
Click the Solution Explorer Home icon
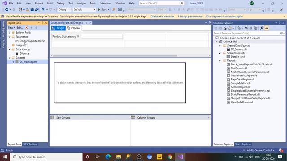tap(225, 28)
